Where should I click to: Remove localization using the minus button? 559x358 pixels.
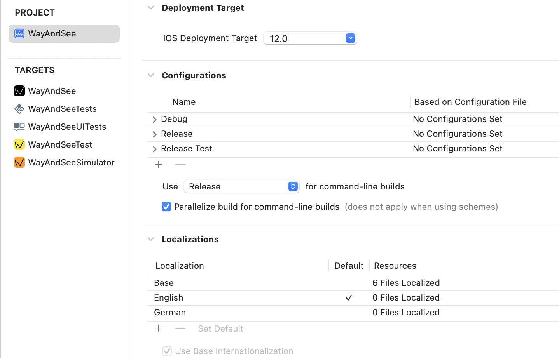tap(180, 328)
